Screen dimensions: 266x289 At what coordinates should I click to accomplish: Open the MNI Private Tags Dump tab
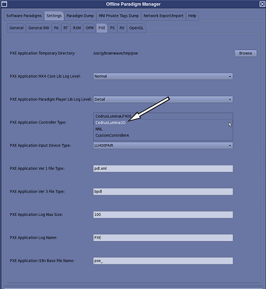(x=118, y=16)
